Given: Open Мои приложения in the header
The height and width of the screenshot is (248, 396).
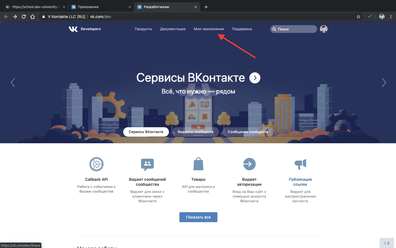Looking at the screenshot, I should 209,29.
